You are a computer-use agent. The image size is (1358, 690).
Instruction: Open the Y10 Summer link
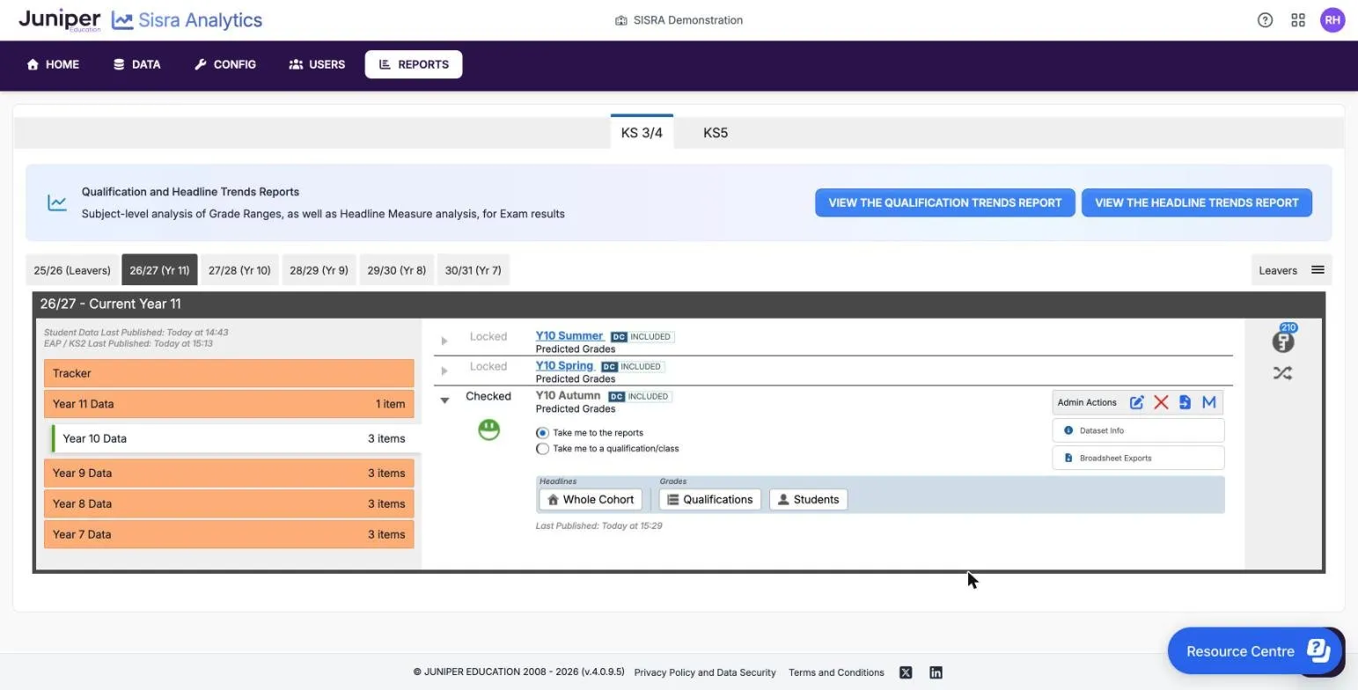tap(569, 336)
